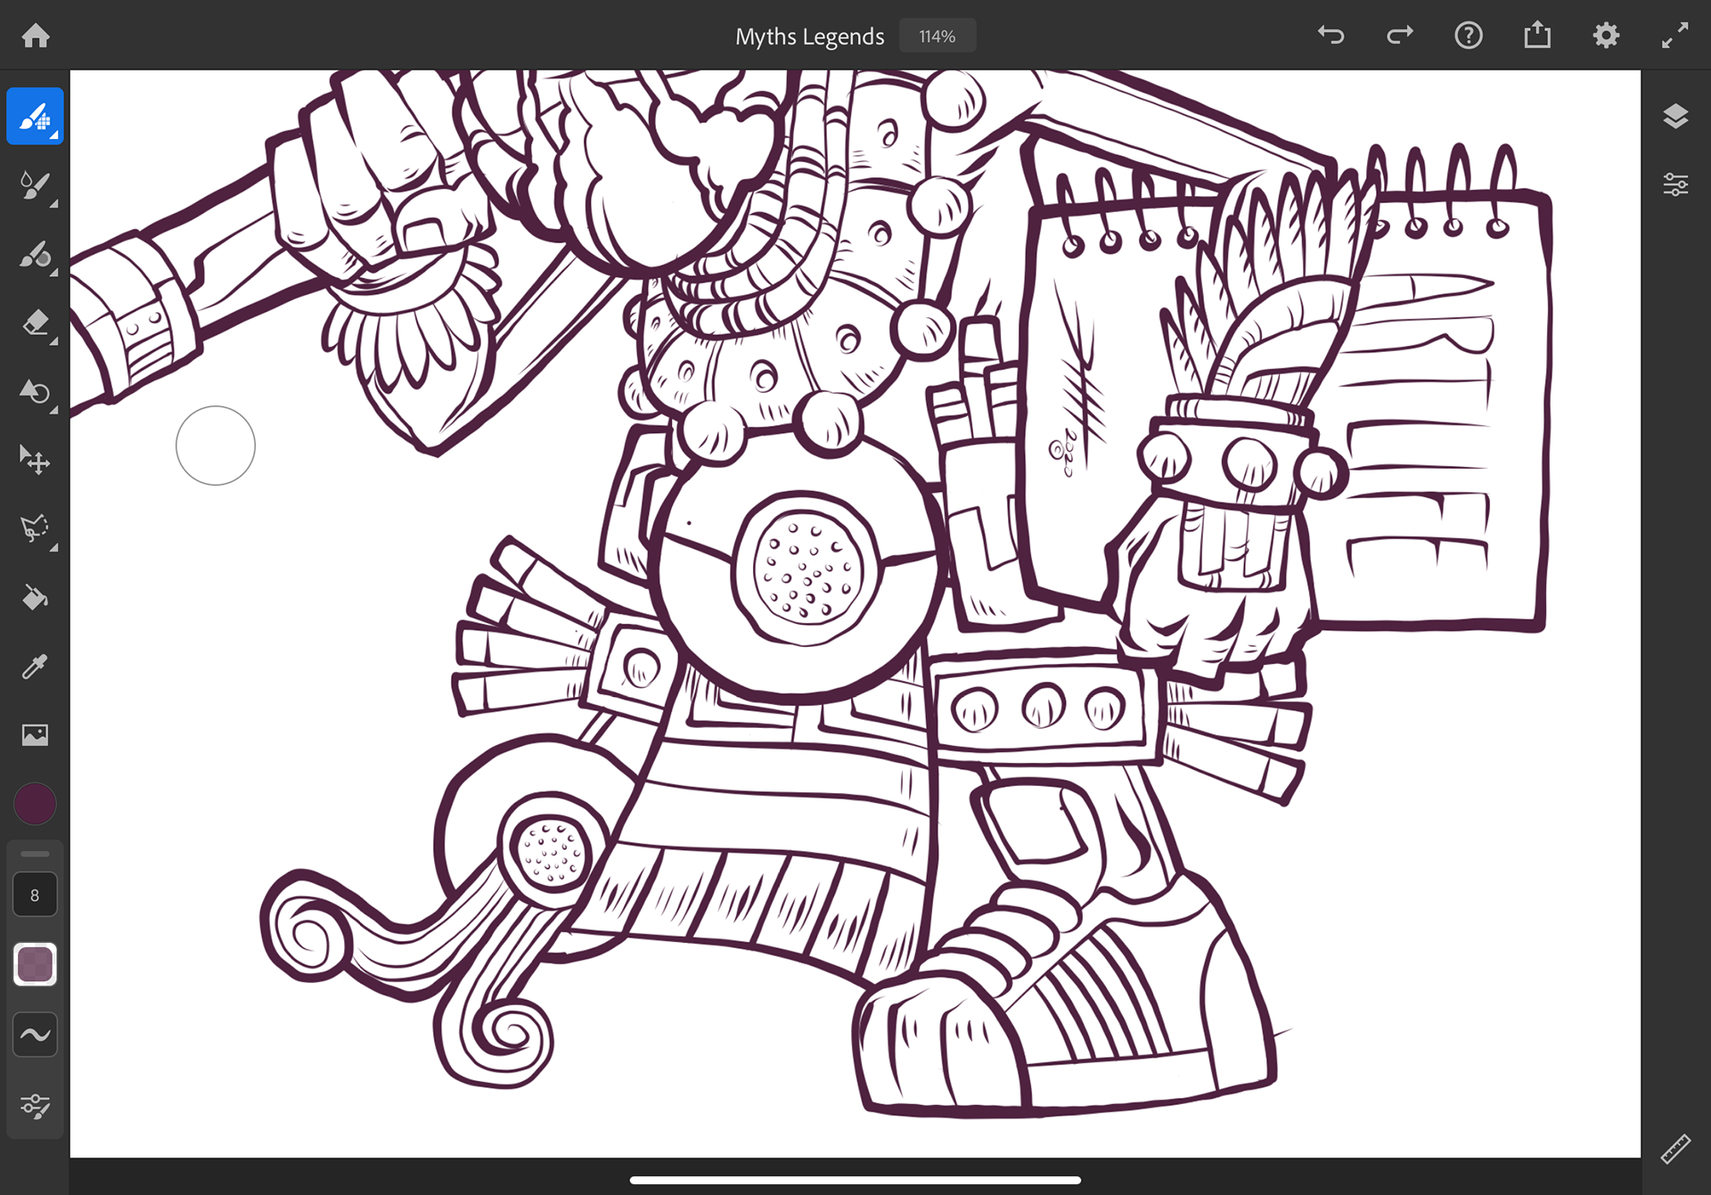The width and height of the screenshot is (1711, 1195).
Task: Select the Live brush tool
Action: coord(35,185)
